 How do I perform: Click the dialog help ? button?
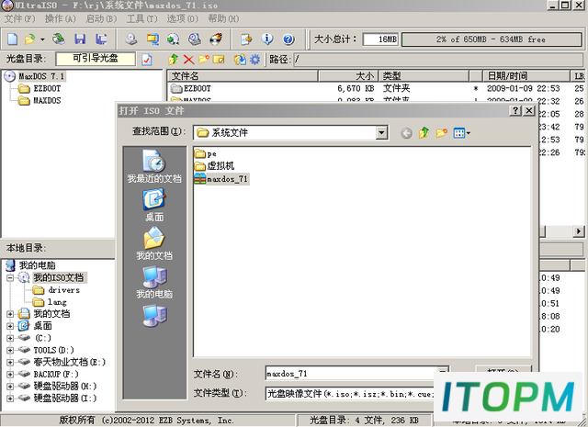(x=515, y=110)
